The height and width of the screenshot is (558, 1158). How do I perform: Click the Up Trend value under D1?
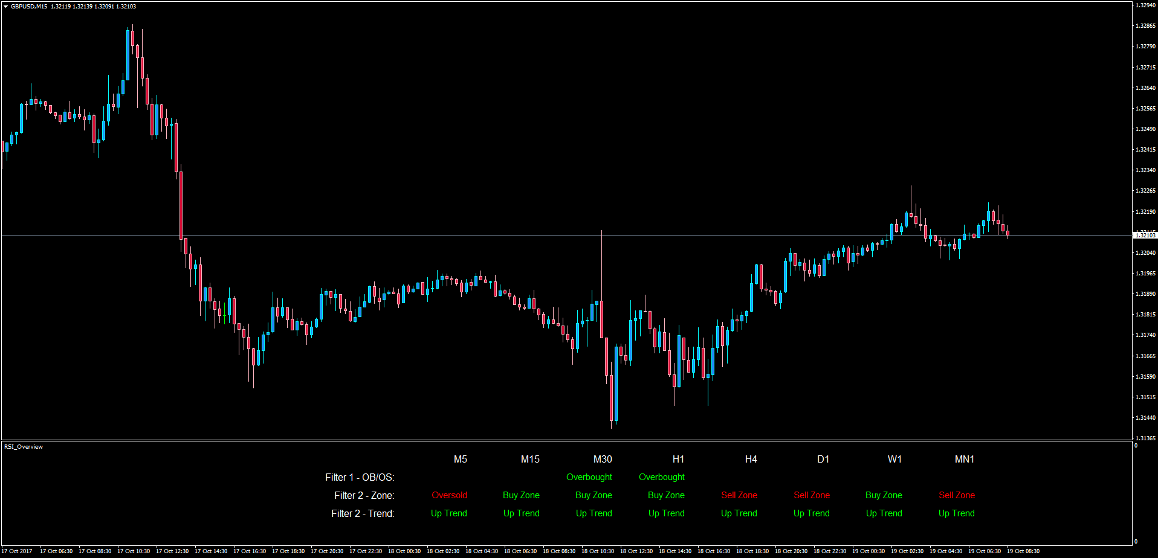click(x=812, y=513)
